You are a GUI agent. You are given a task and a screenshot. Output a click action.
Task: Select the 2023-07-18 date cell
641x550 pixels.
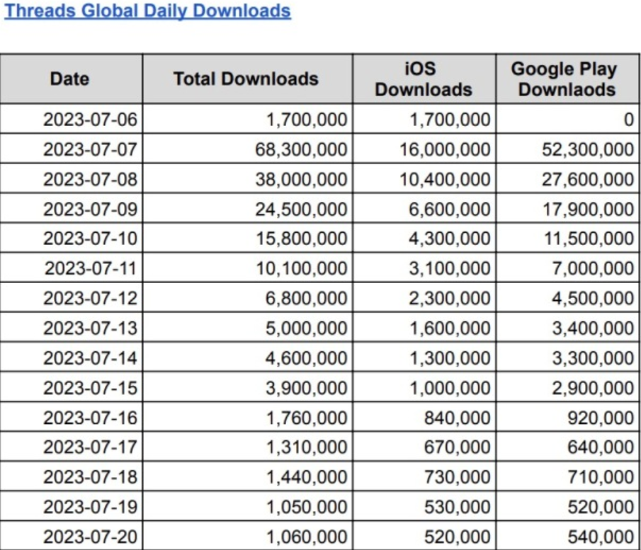coord(72,476)
